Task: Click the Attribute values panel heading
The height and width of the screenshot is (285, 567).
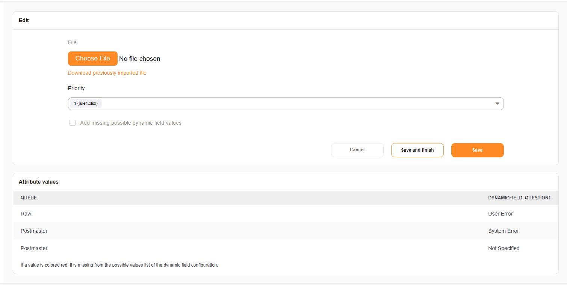Action: click(39, 182)
